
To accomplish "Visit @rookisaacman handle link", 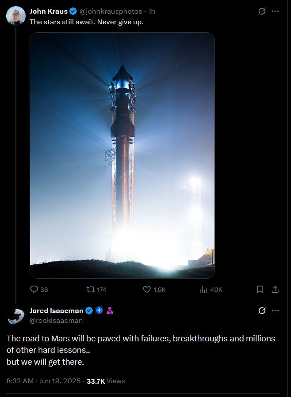I will click(x=56, y=321).
